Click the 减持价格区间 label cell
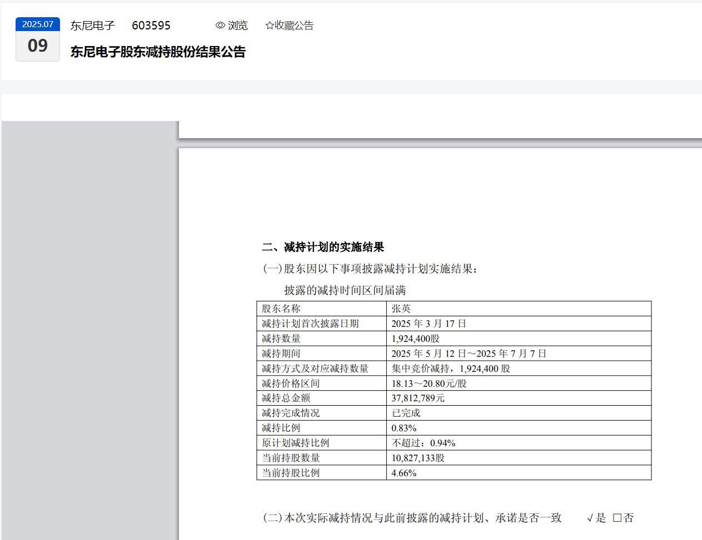Image resolution: width=702 pixels, height=540 pixels. tap(322, 383)
